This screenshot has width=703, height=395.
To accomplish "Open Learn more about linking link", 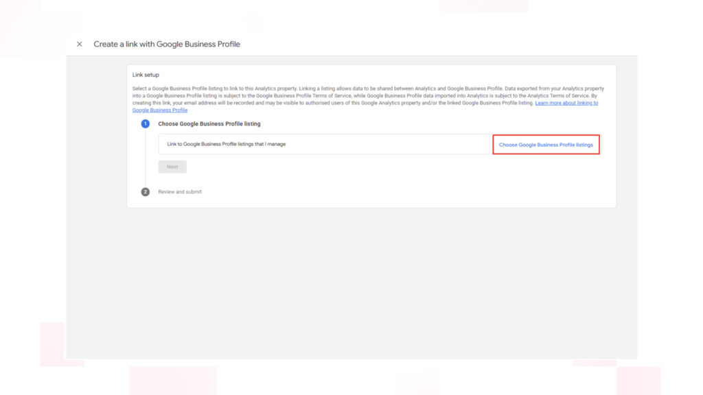I will click(566, 103).
